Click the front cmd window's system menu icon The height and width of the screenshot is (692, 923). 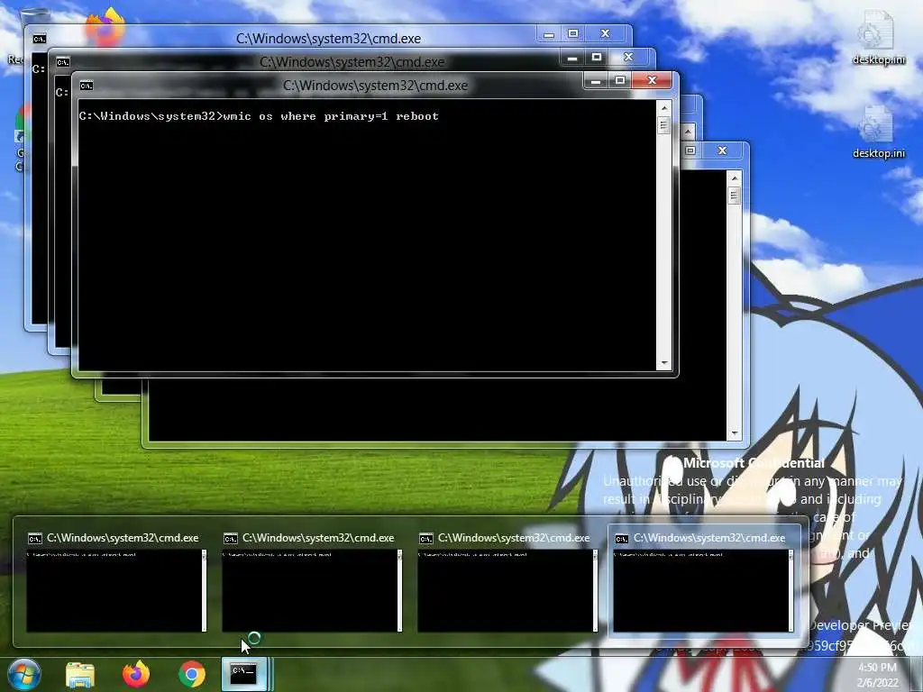pos(87,86)
